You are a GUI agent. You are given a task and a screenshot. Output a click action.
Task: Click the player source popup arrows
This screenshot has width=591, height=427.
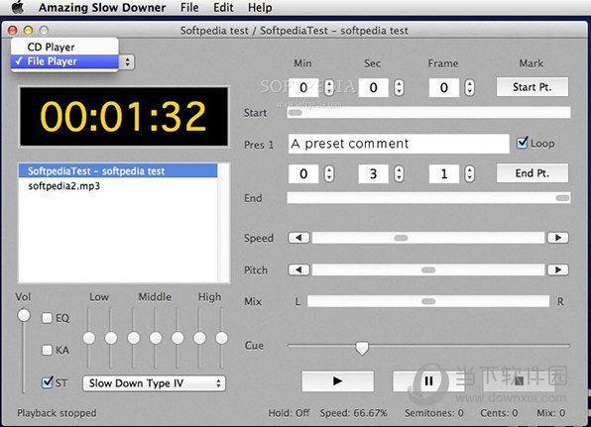click(x=127, y=61)
